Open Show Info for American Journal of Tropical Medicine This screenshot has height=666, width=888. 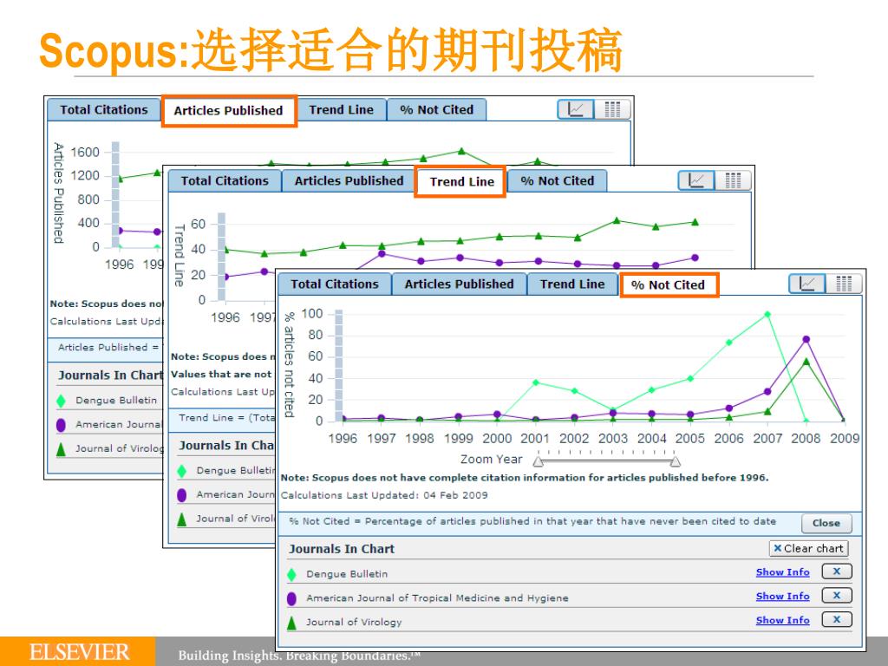[x=783, y=596]
